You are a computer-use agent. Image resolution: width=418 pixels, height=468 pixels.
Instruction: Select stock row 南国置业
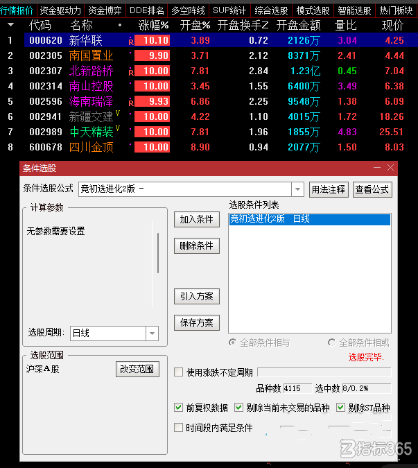pos(209,55)
